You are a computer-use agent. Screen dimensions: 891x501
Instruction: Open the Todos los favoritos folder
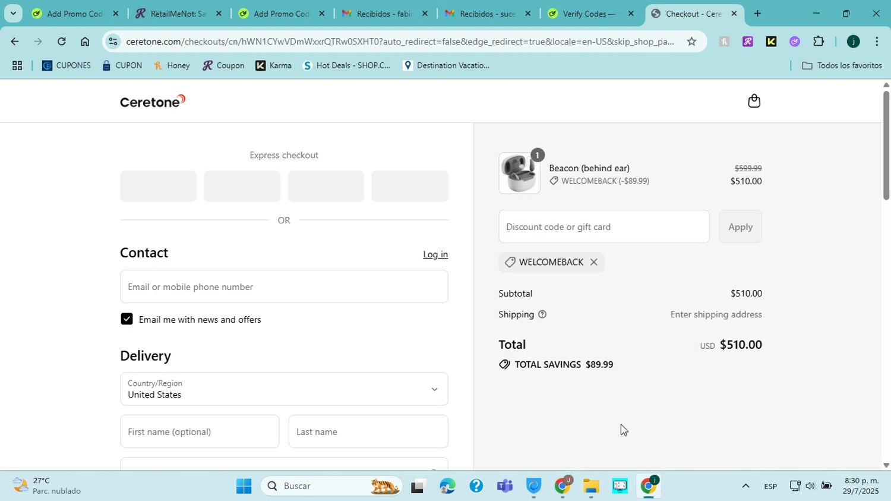pos(842,65)
